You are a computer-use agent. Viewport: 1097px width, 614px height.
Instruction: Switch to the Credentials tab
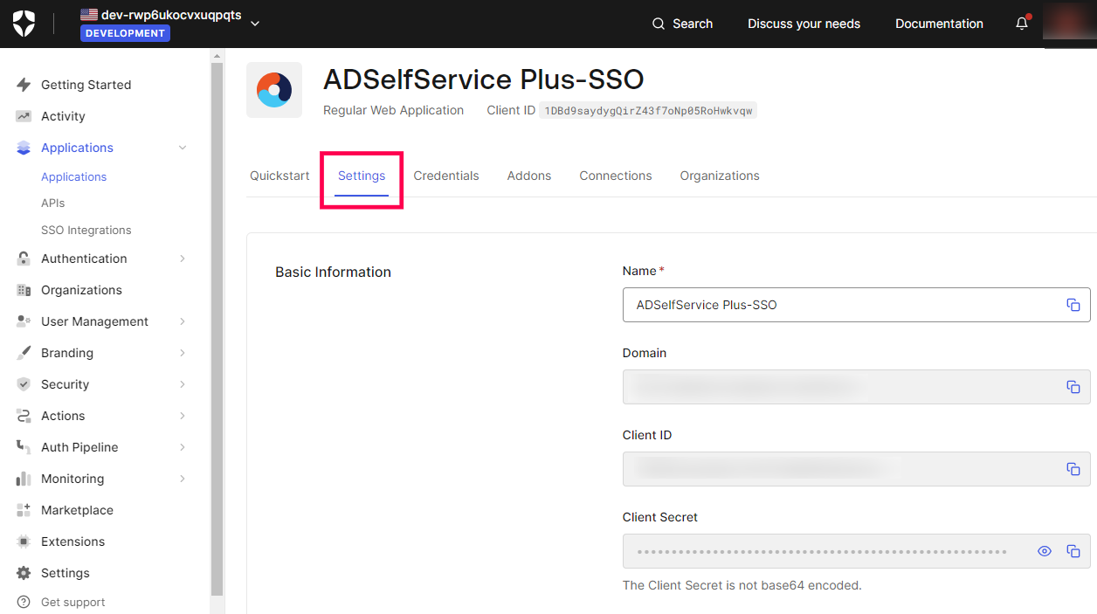[x=446, y=176]
